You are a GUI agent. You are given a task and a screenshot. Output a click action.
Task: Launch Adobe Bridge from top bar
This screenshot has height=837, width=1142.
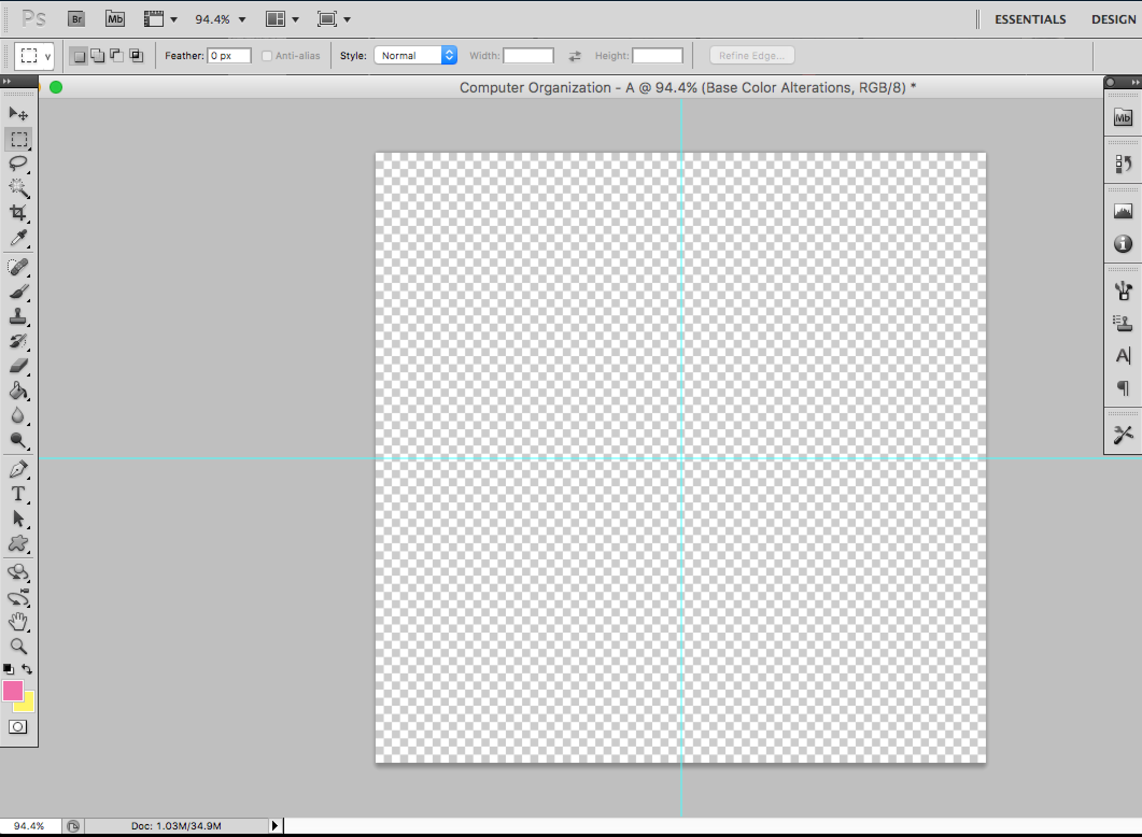pos(76,19)
